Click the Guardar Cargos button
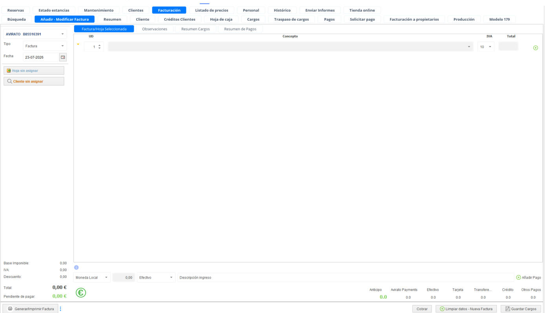Viewport: 545px width, 313px height. click(x=521, y=309)
